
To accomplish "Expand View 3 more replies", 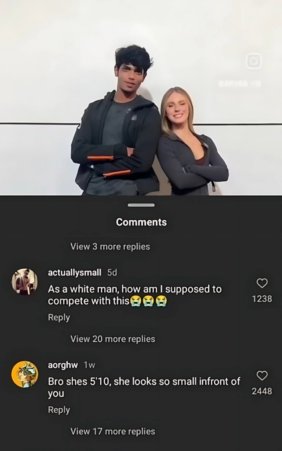I will click(110, 247).
